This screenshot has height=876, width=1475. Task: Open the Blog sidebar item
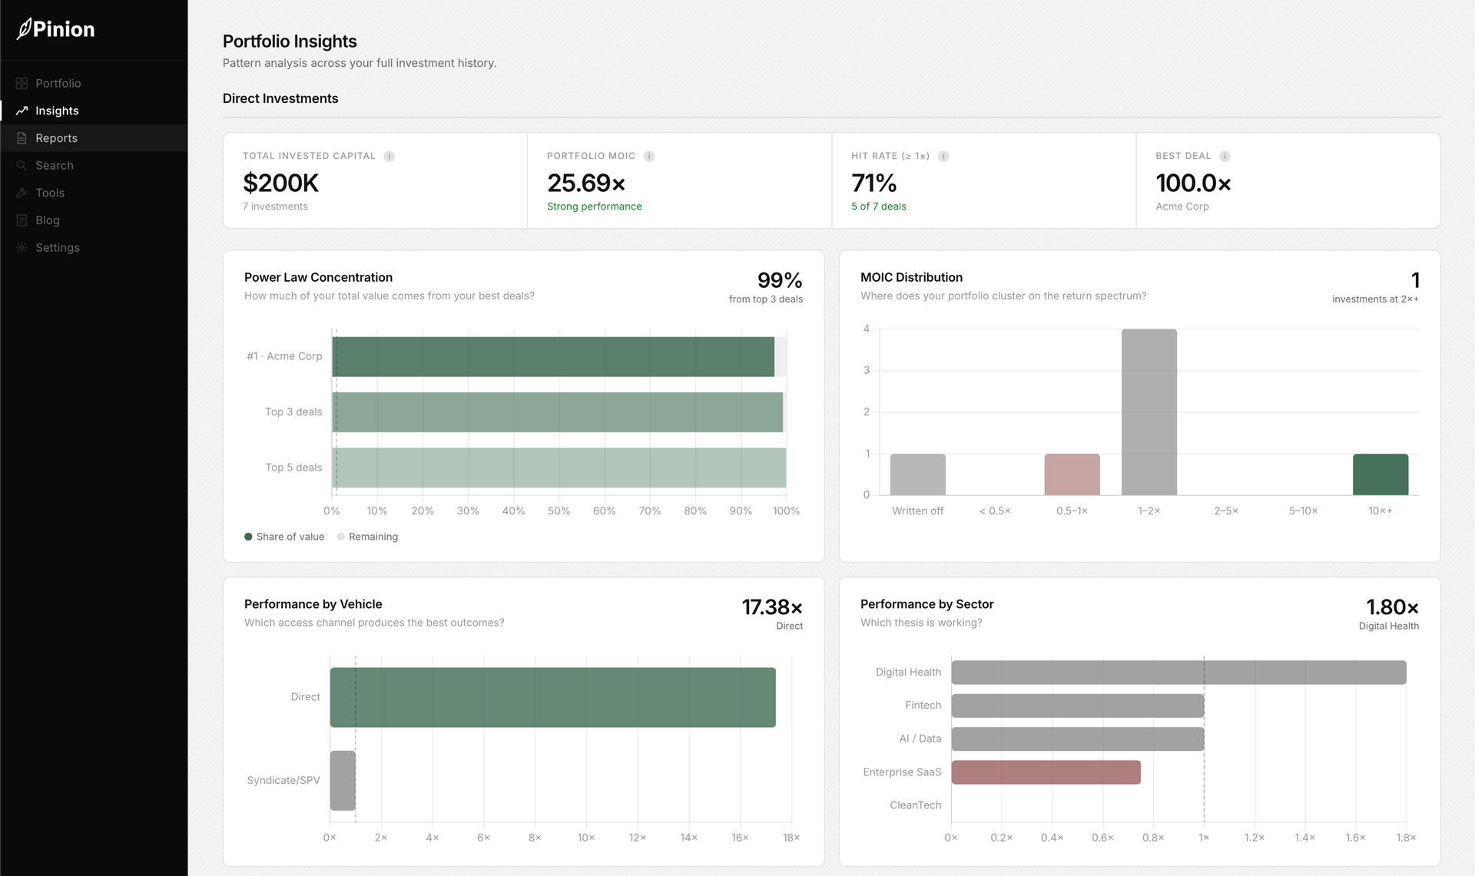tap(94, 220)
